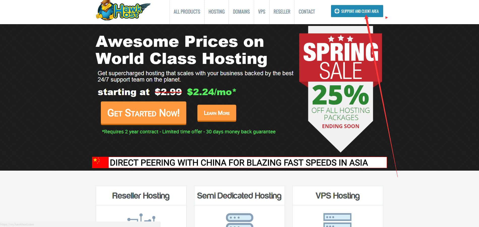Go to the Domains menu
Image resolution: width=479 pixels, height=227 pixels.
click(x=241, y=12)
